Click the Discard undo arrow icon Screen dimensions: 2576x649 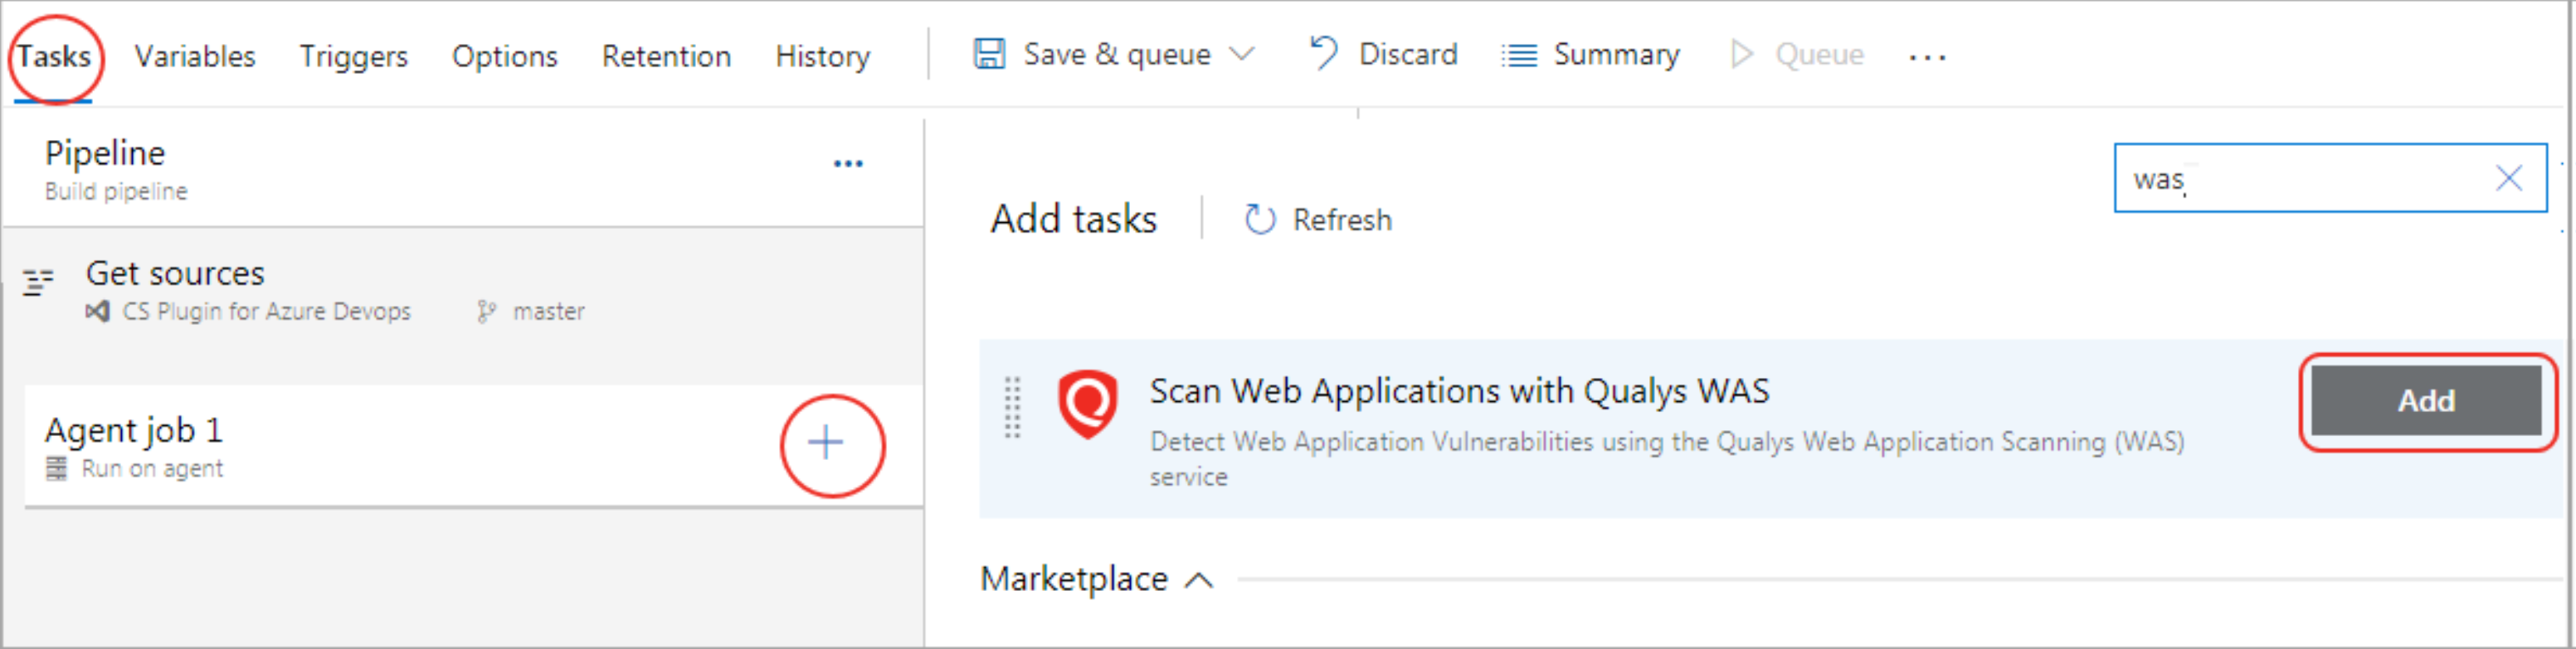click(1324, 54)
